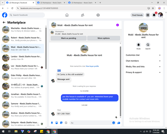Screen dimensions: 167x134
Task: Open the tab search dropdown in Chrome
Action: pyautogui.click(x=2, y=3)
